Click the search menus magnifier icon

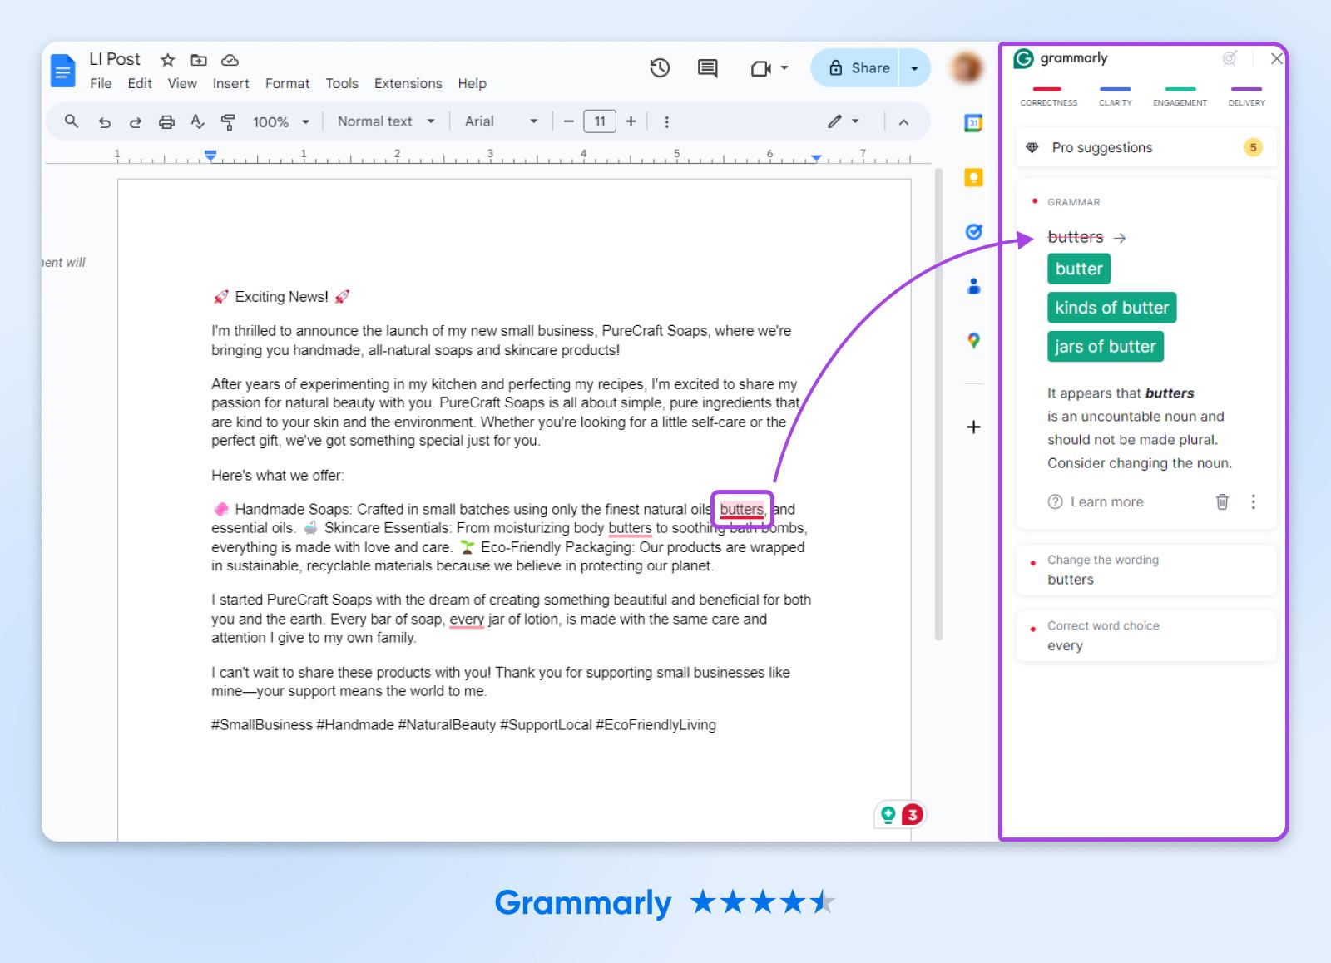(72, 121)
